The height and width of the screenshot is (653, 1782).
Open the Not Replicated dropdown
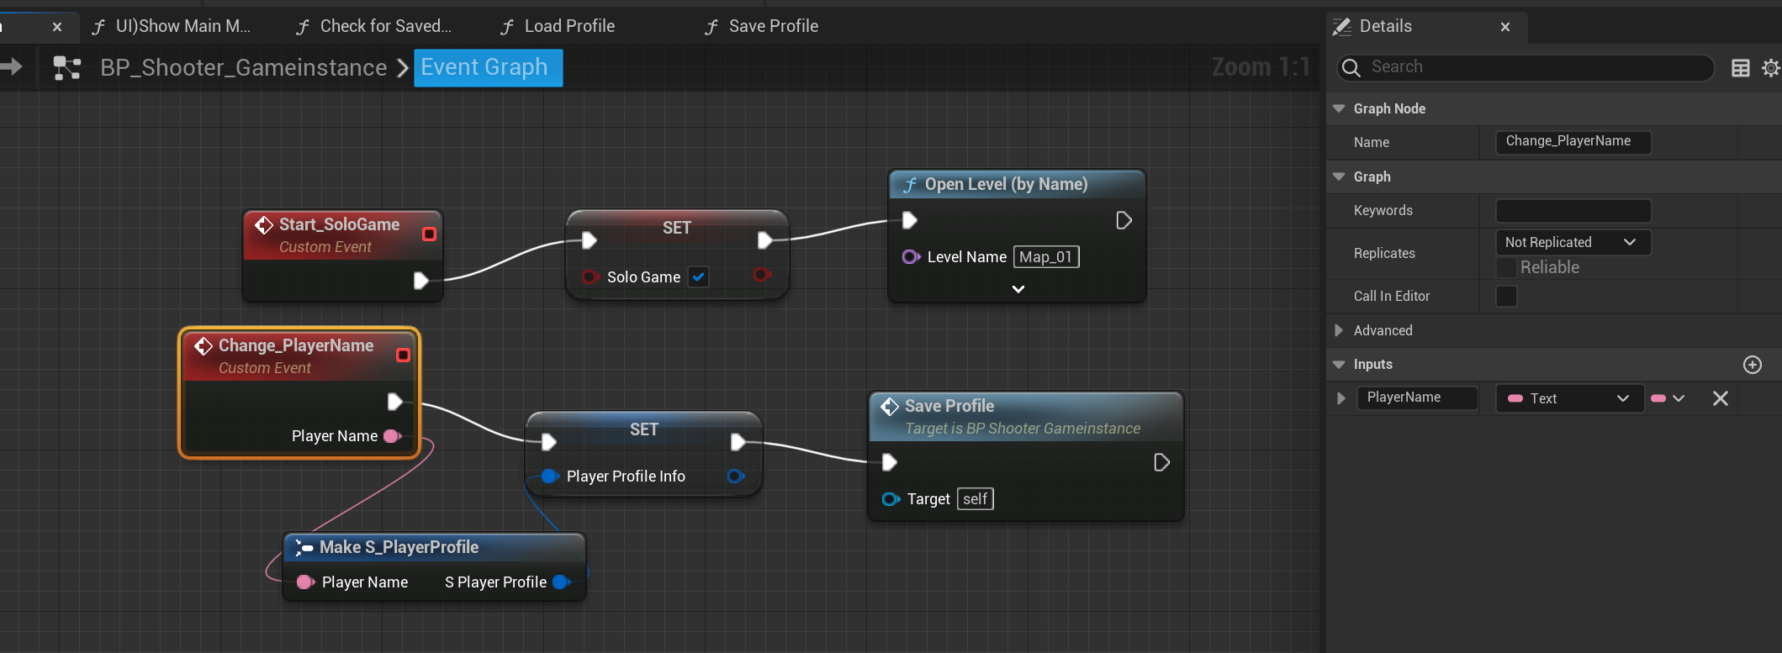click(x=1572, y=242)
